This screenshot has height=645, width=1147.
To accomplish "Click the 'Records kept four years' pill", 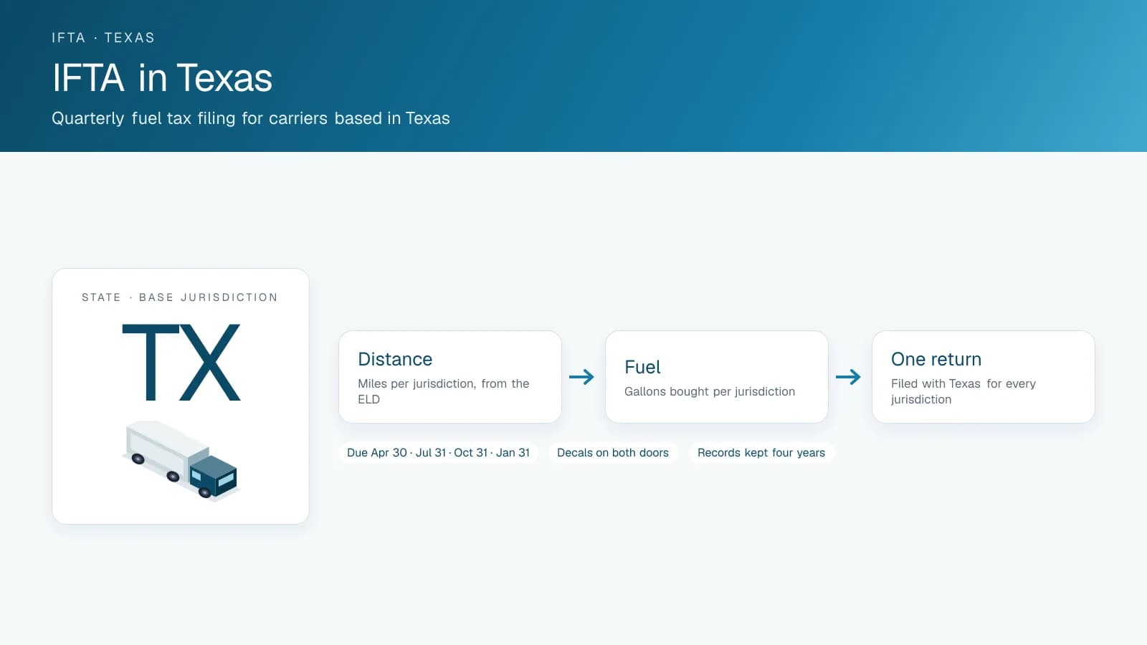I will tap(761, 453).
